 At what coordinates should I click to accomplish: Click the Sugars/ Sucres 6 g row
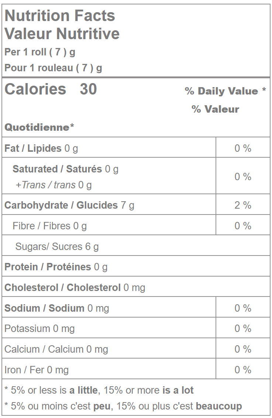click(57, 247)
